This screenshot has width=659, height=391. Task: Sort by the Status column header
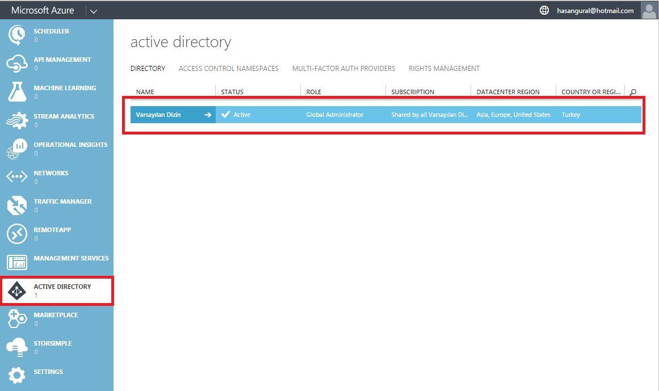(x=232, y=92)
